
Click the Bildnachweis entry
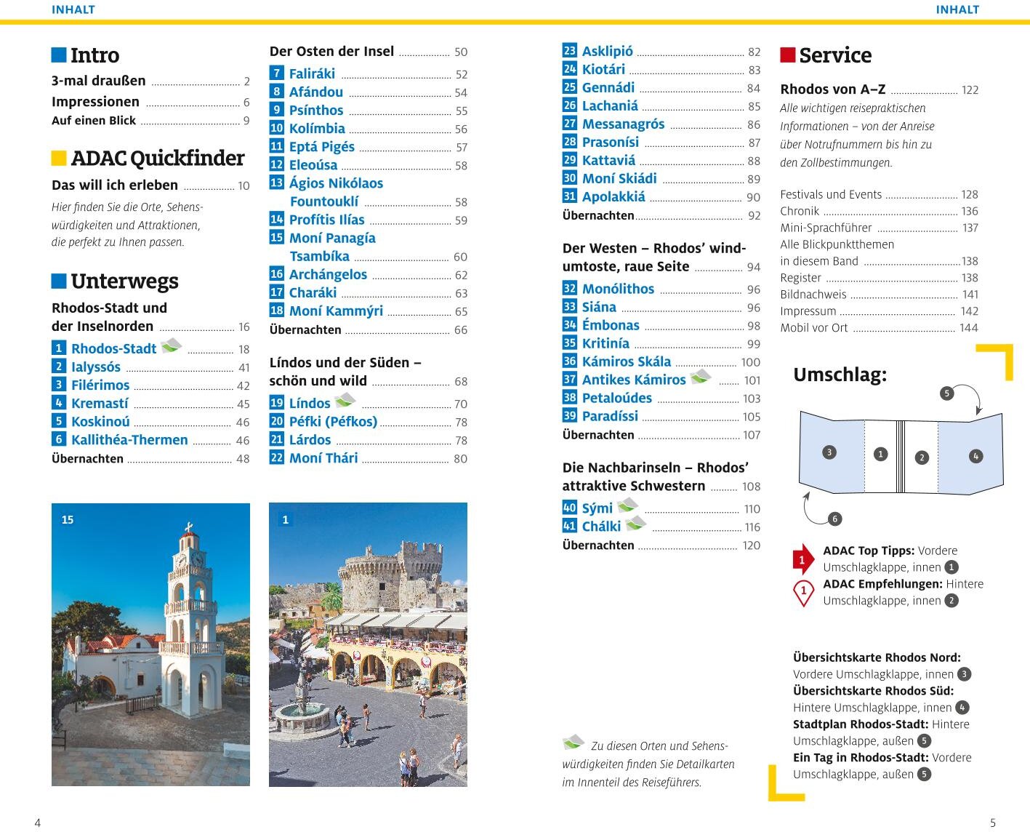click(x=880, y=295)
